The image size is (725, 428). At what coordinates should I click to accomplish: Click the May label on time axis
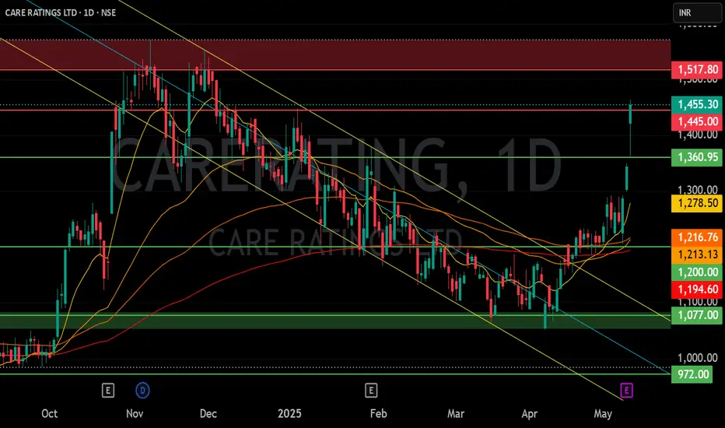point(603,413)
